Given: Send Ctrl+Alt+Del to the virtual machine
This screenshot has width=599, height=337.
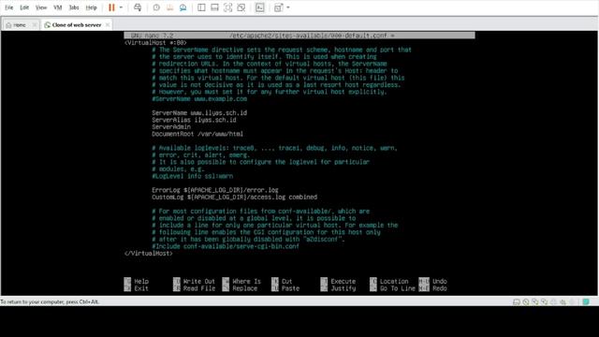Looking at the screenshot, I should [138, 7].
